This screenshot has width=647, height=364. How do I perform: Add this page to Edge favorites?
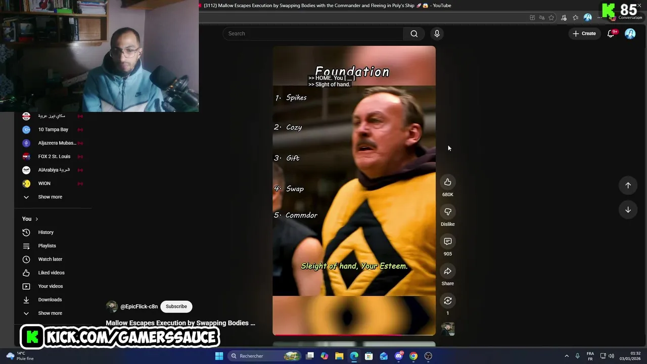(551, 18)
